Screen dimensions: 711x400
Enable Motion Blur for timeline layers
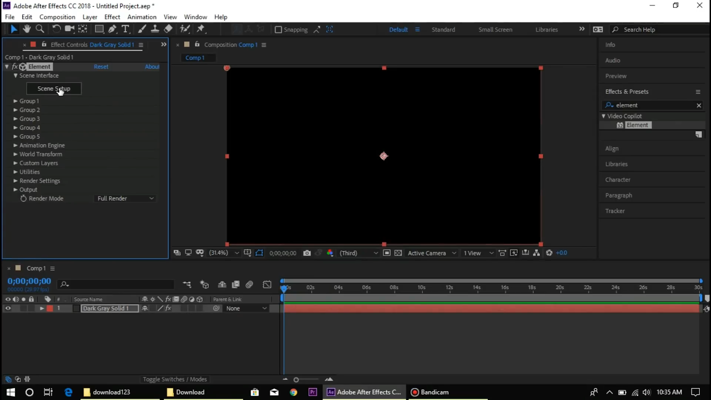(x=249, y=284)
